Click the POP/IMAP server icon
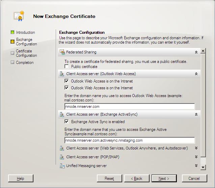 [x=62, y=157]
